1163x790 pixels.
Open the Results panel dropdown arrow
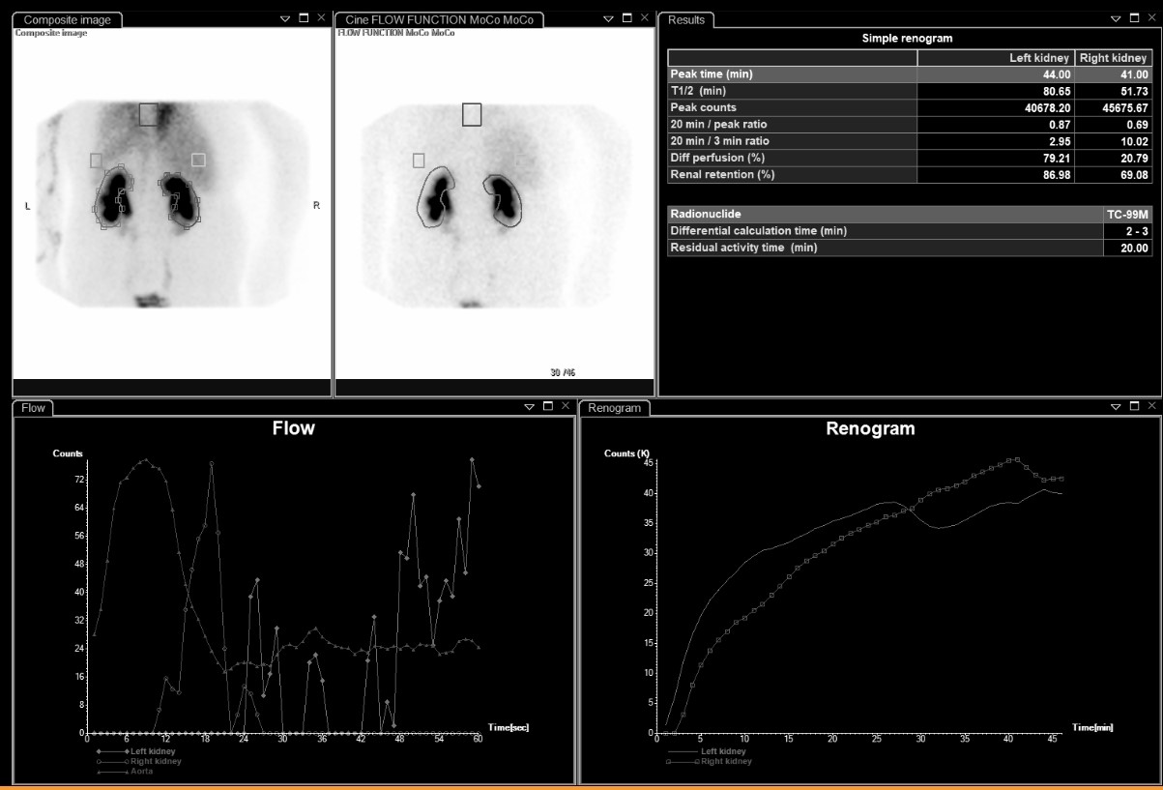(1116, 18)
